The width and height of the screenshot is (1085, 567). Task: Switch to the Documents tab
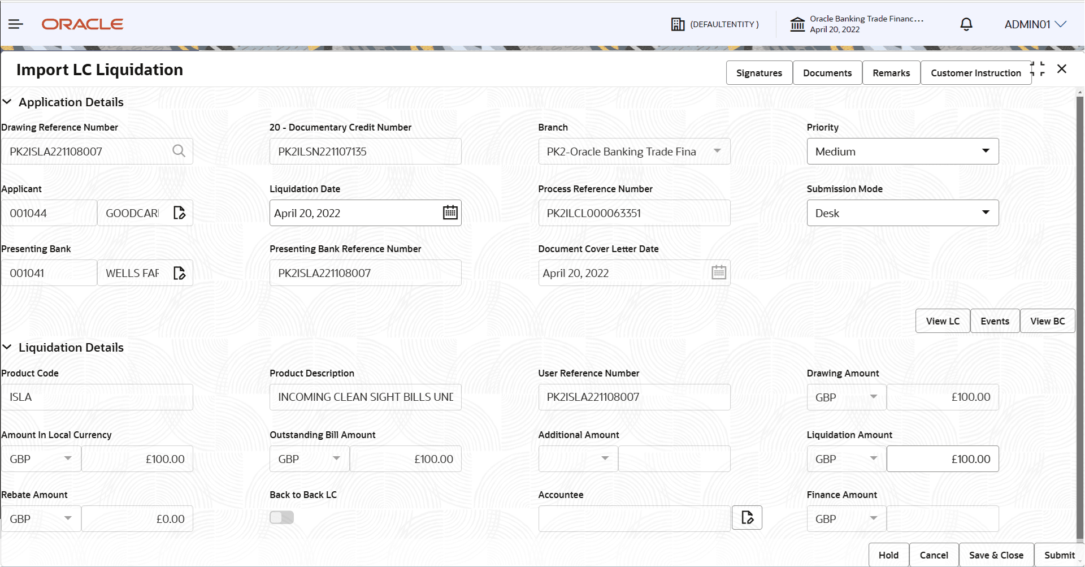(x=827, y=72)
